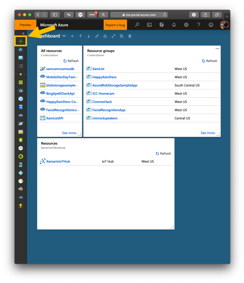Open blobstoragesample resource link
Image resolution: width=244 pixels, height=283 pixels.
pos(62,85)
